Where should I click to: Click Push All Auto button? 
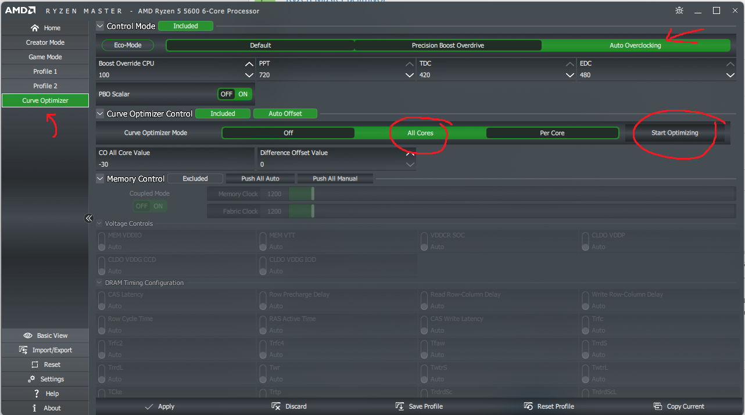(x=260, y=179)
